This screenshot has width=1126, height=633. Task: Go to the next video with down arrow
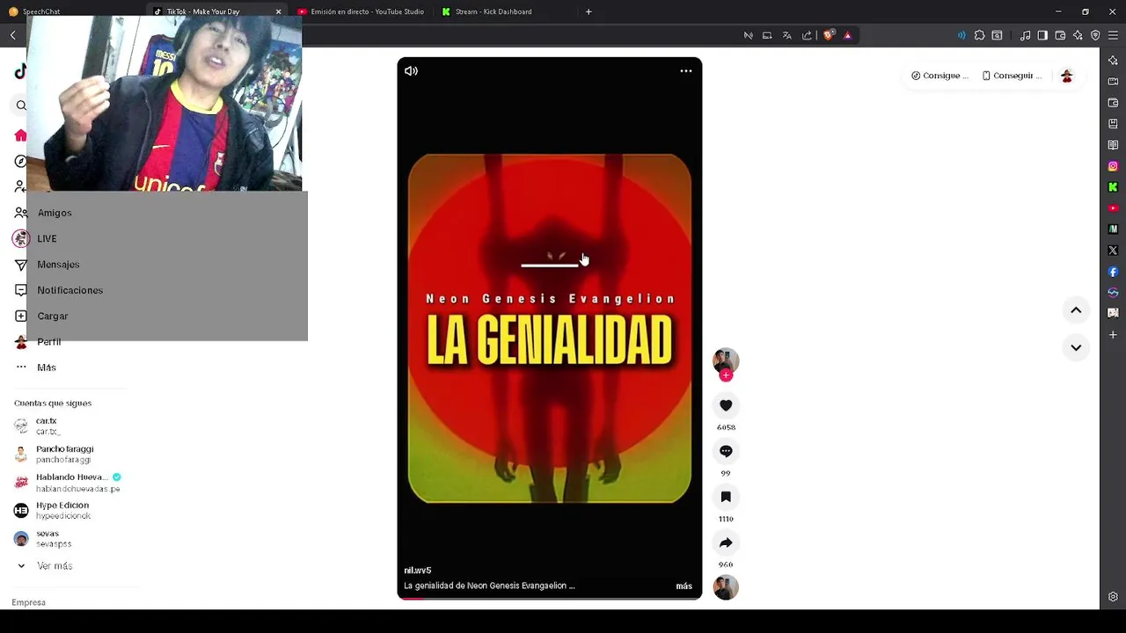coord(1076,347)
